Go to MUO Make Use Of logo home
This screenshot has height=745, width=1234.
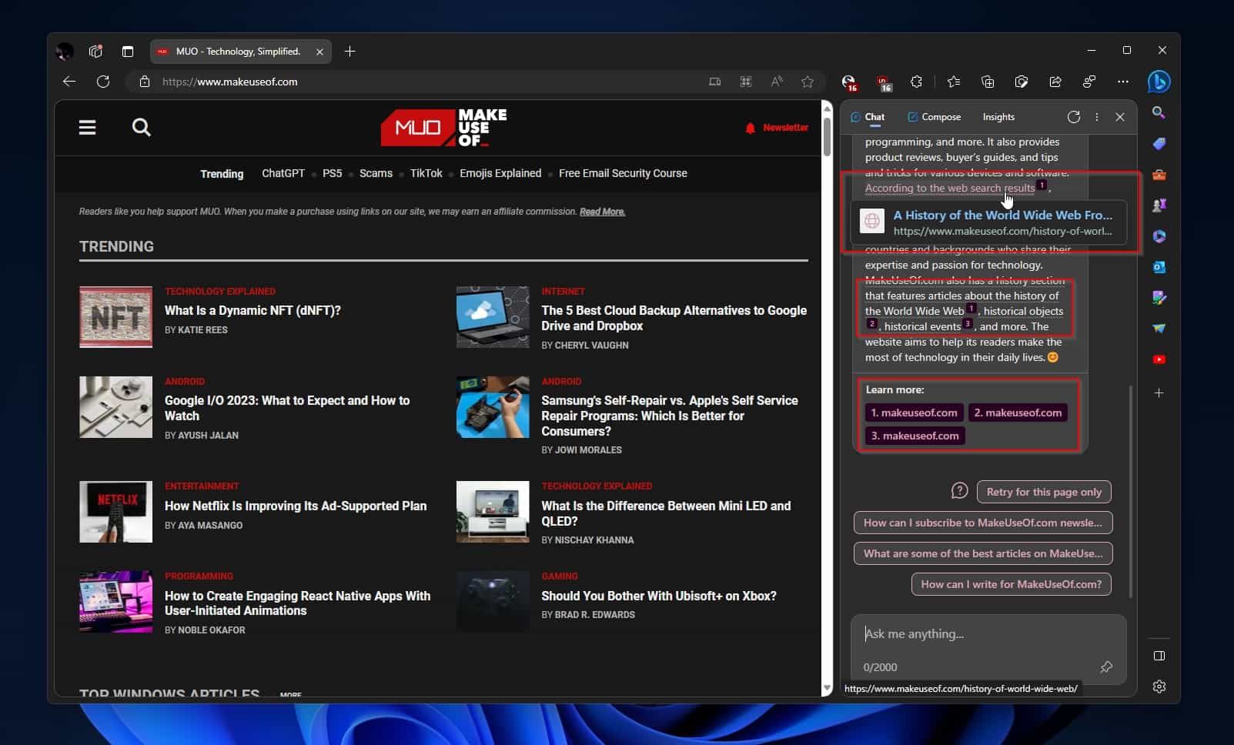444,127
